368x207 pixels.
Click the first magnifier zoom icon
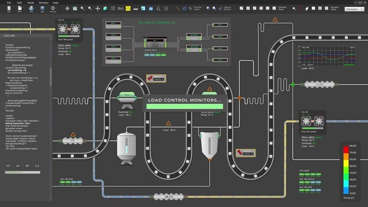point(82,9)
